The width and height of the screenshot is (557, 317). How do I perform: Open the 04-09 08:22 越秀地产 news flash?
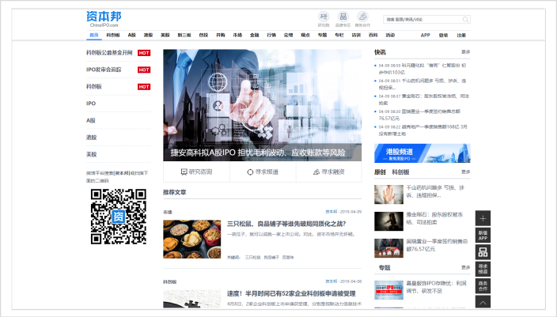point(422,130)
